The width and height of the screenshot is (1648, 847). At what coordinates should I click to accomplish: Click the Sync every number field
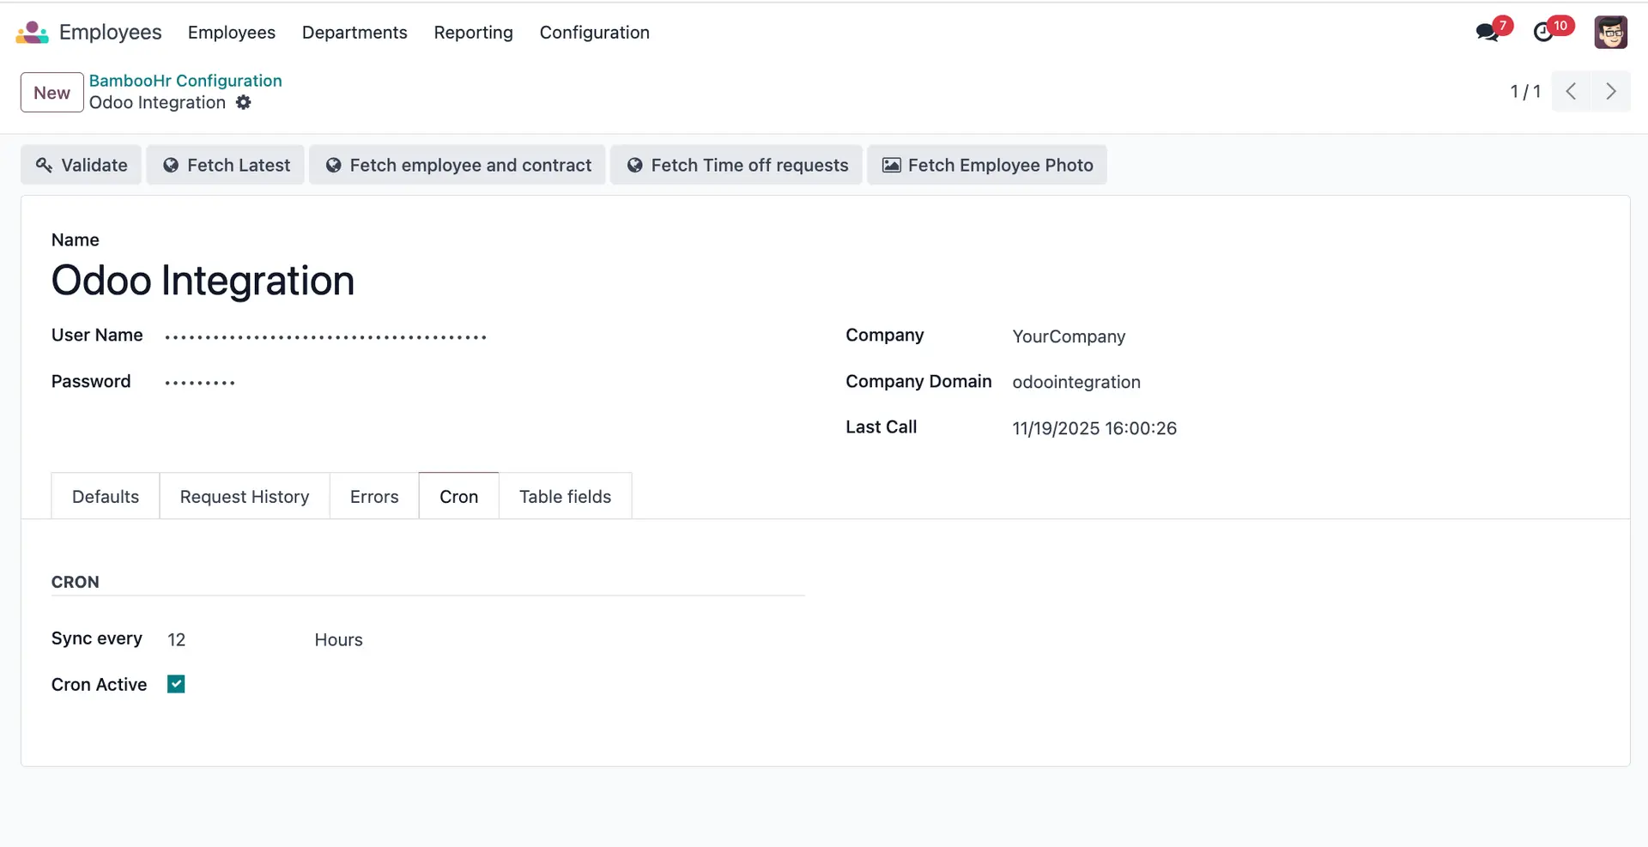pyautogui.click(x=223, y=640)
